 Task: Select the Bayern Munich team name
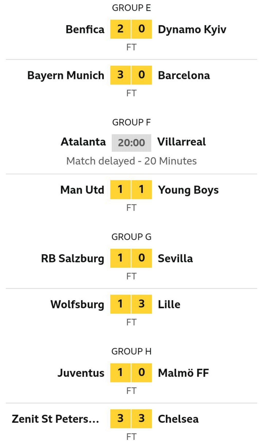point(66,75)
